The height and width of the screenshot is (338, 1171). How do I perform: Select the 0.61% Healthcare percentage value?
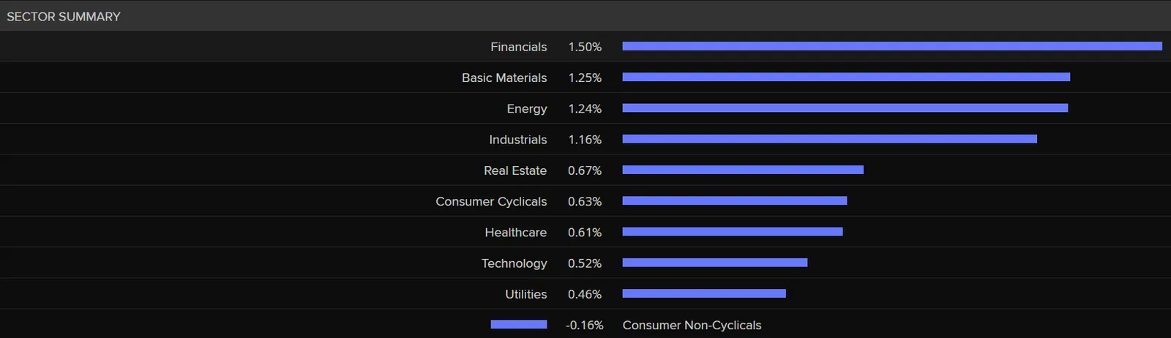coord(585,233)
